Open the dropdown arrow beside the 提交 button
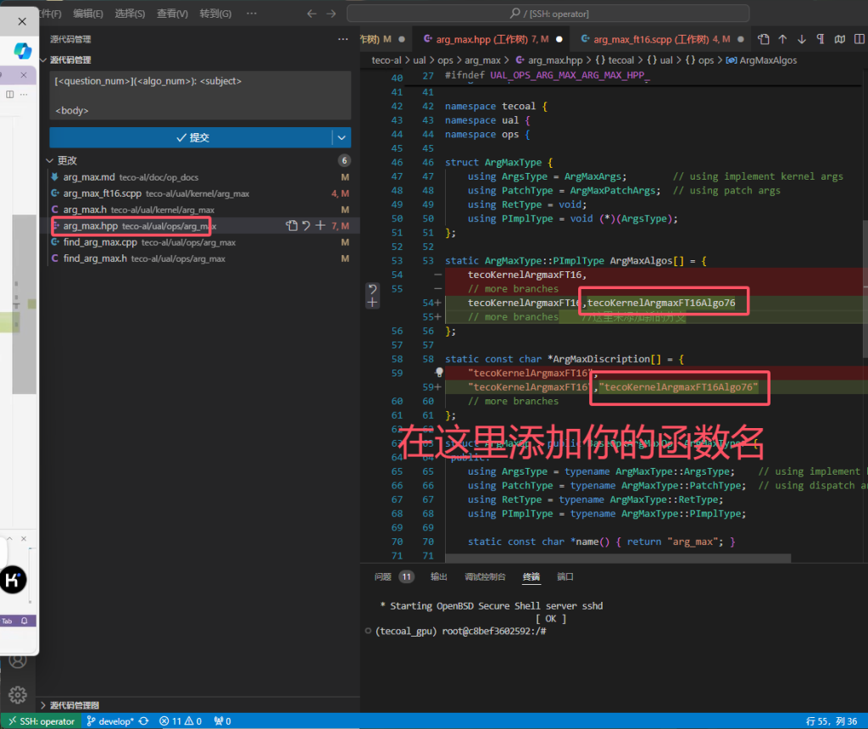 click(x=342, y=137)
